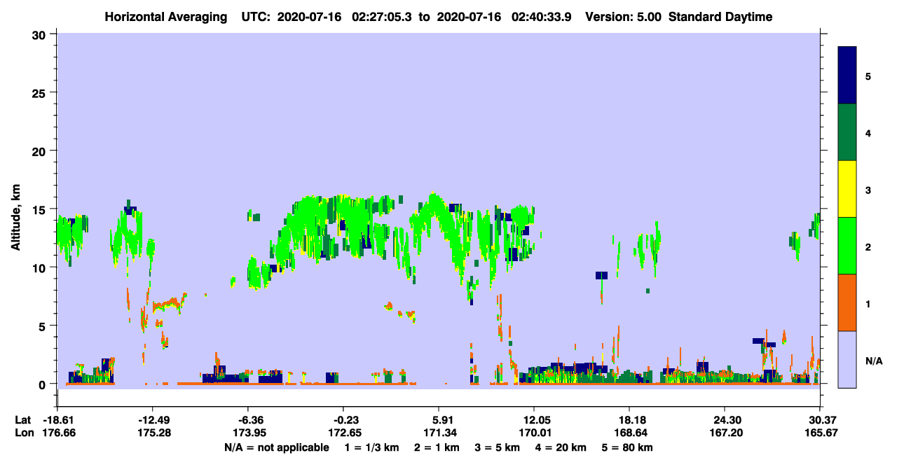Click the 'N/A = not applicable' legend text

pos(276,447)
